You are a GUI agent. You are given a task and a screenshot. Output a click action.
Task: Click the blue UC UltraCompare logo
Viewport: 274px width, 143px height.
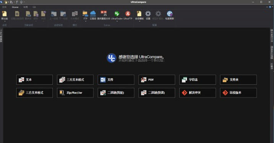click(112, 58)
